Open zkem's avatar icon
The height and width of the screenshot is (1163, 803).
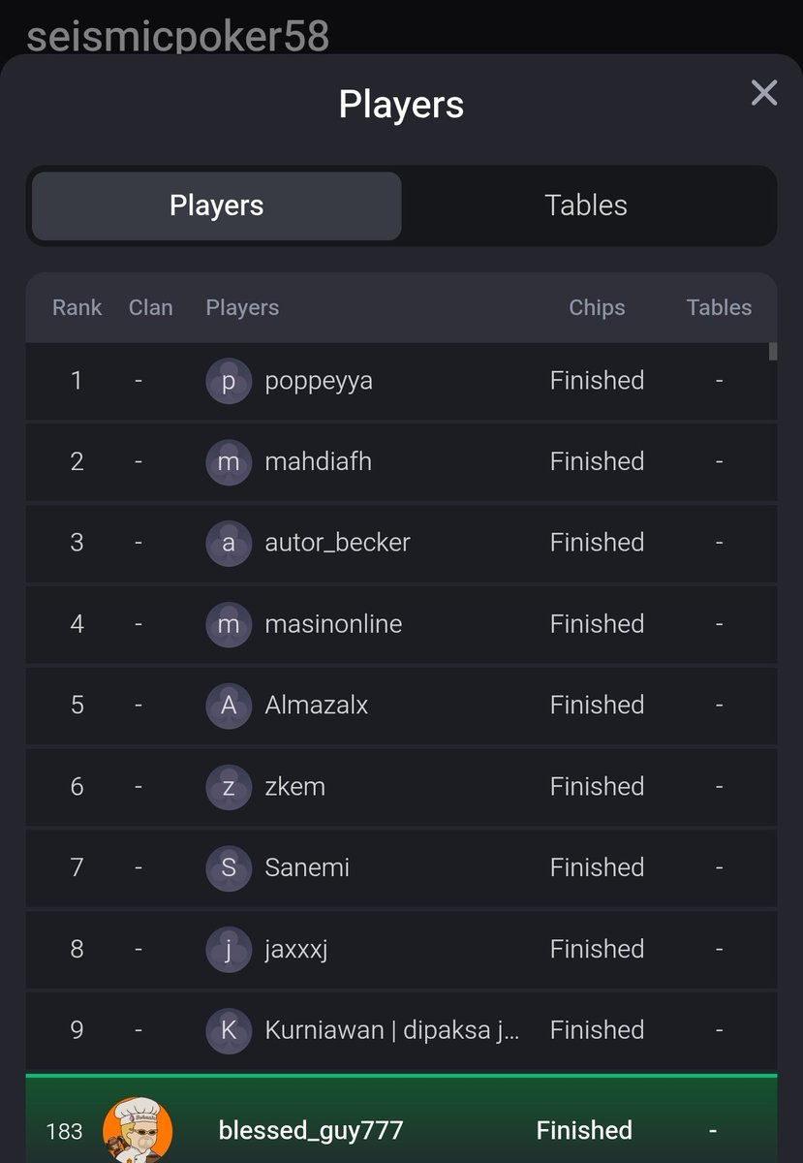click(x=229, y=786)
